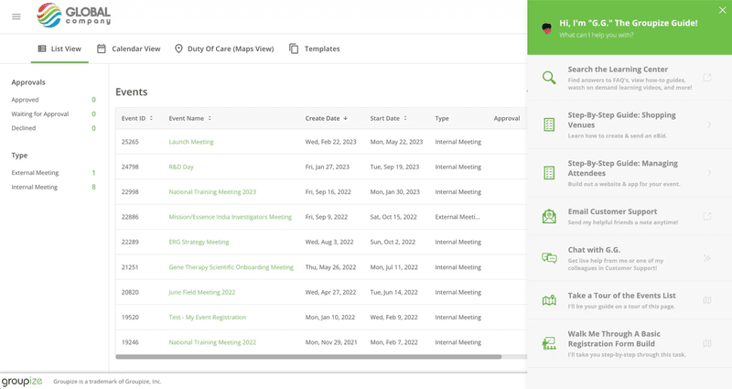Open the Launch Meeting event link
The image size is (732, 389).
[x=191, y=142]
